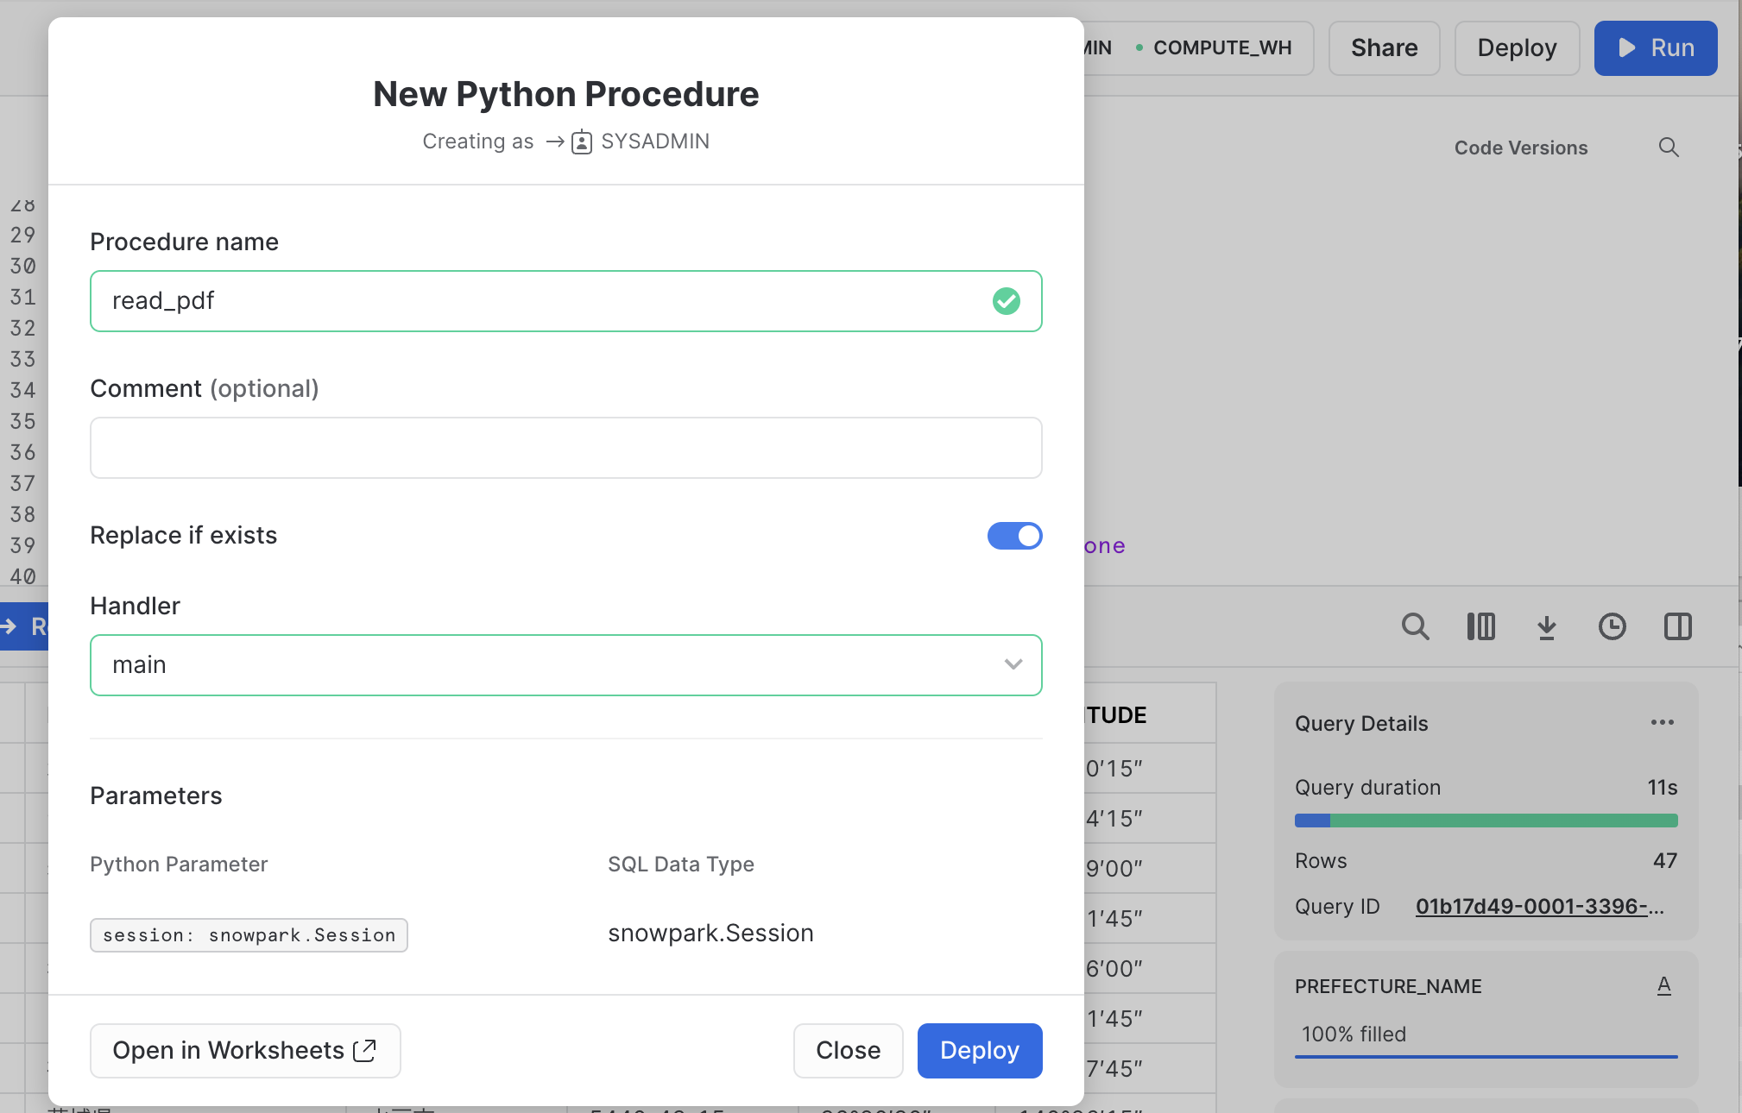Click the Run play icon

click(x=1628, y=47)
